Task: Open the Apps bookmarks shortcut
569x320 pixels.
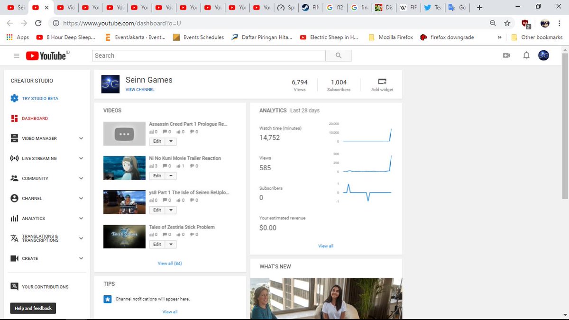Action: point(18,37)
